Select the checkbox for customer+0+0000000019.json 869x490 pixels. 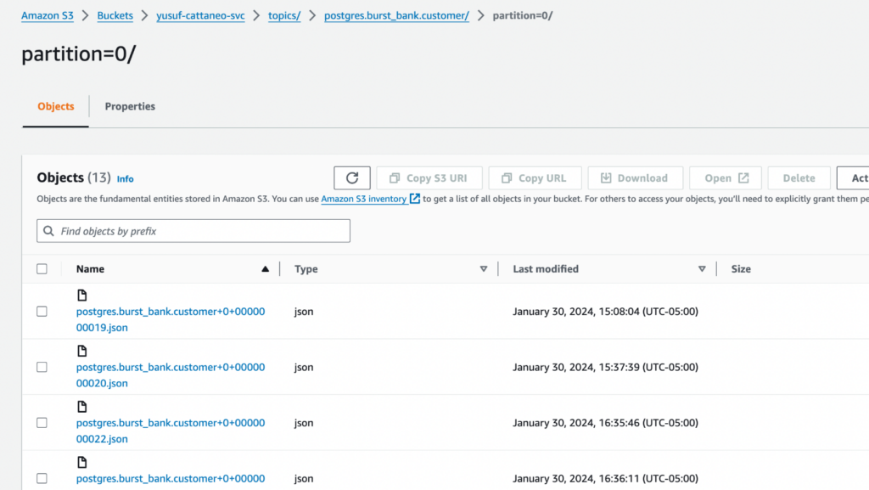click(x=42, y=311)
